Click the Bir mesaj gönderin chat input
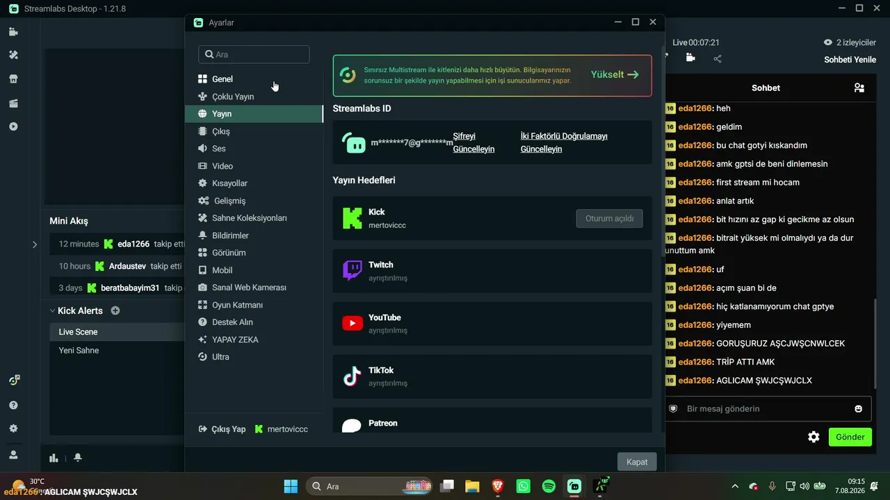The height and width of the screenshot is (500, 890). (768, 409)
